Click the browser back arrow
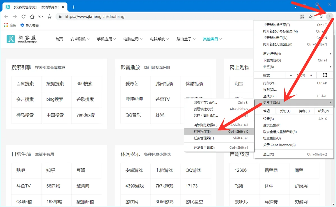 click(6, 17)
